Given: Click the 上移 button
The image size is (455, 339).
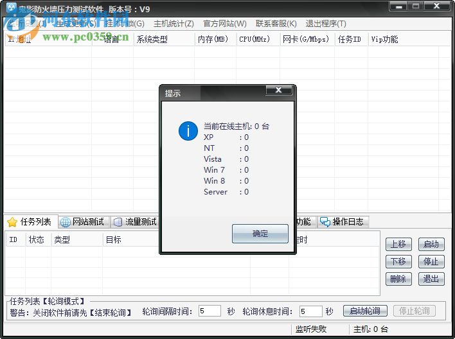Looking at the screenshot, I should 398,244.
